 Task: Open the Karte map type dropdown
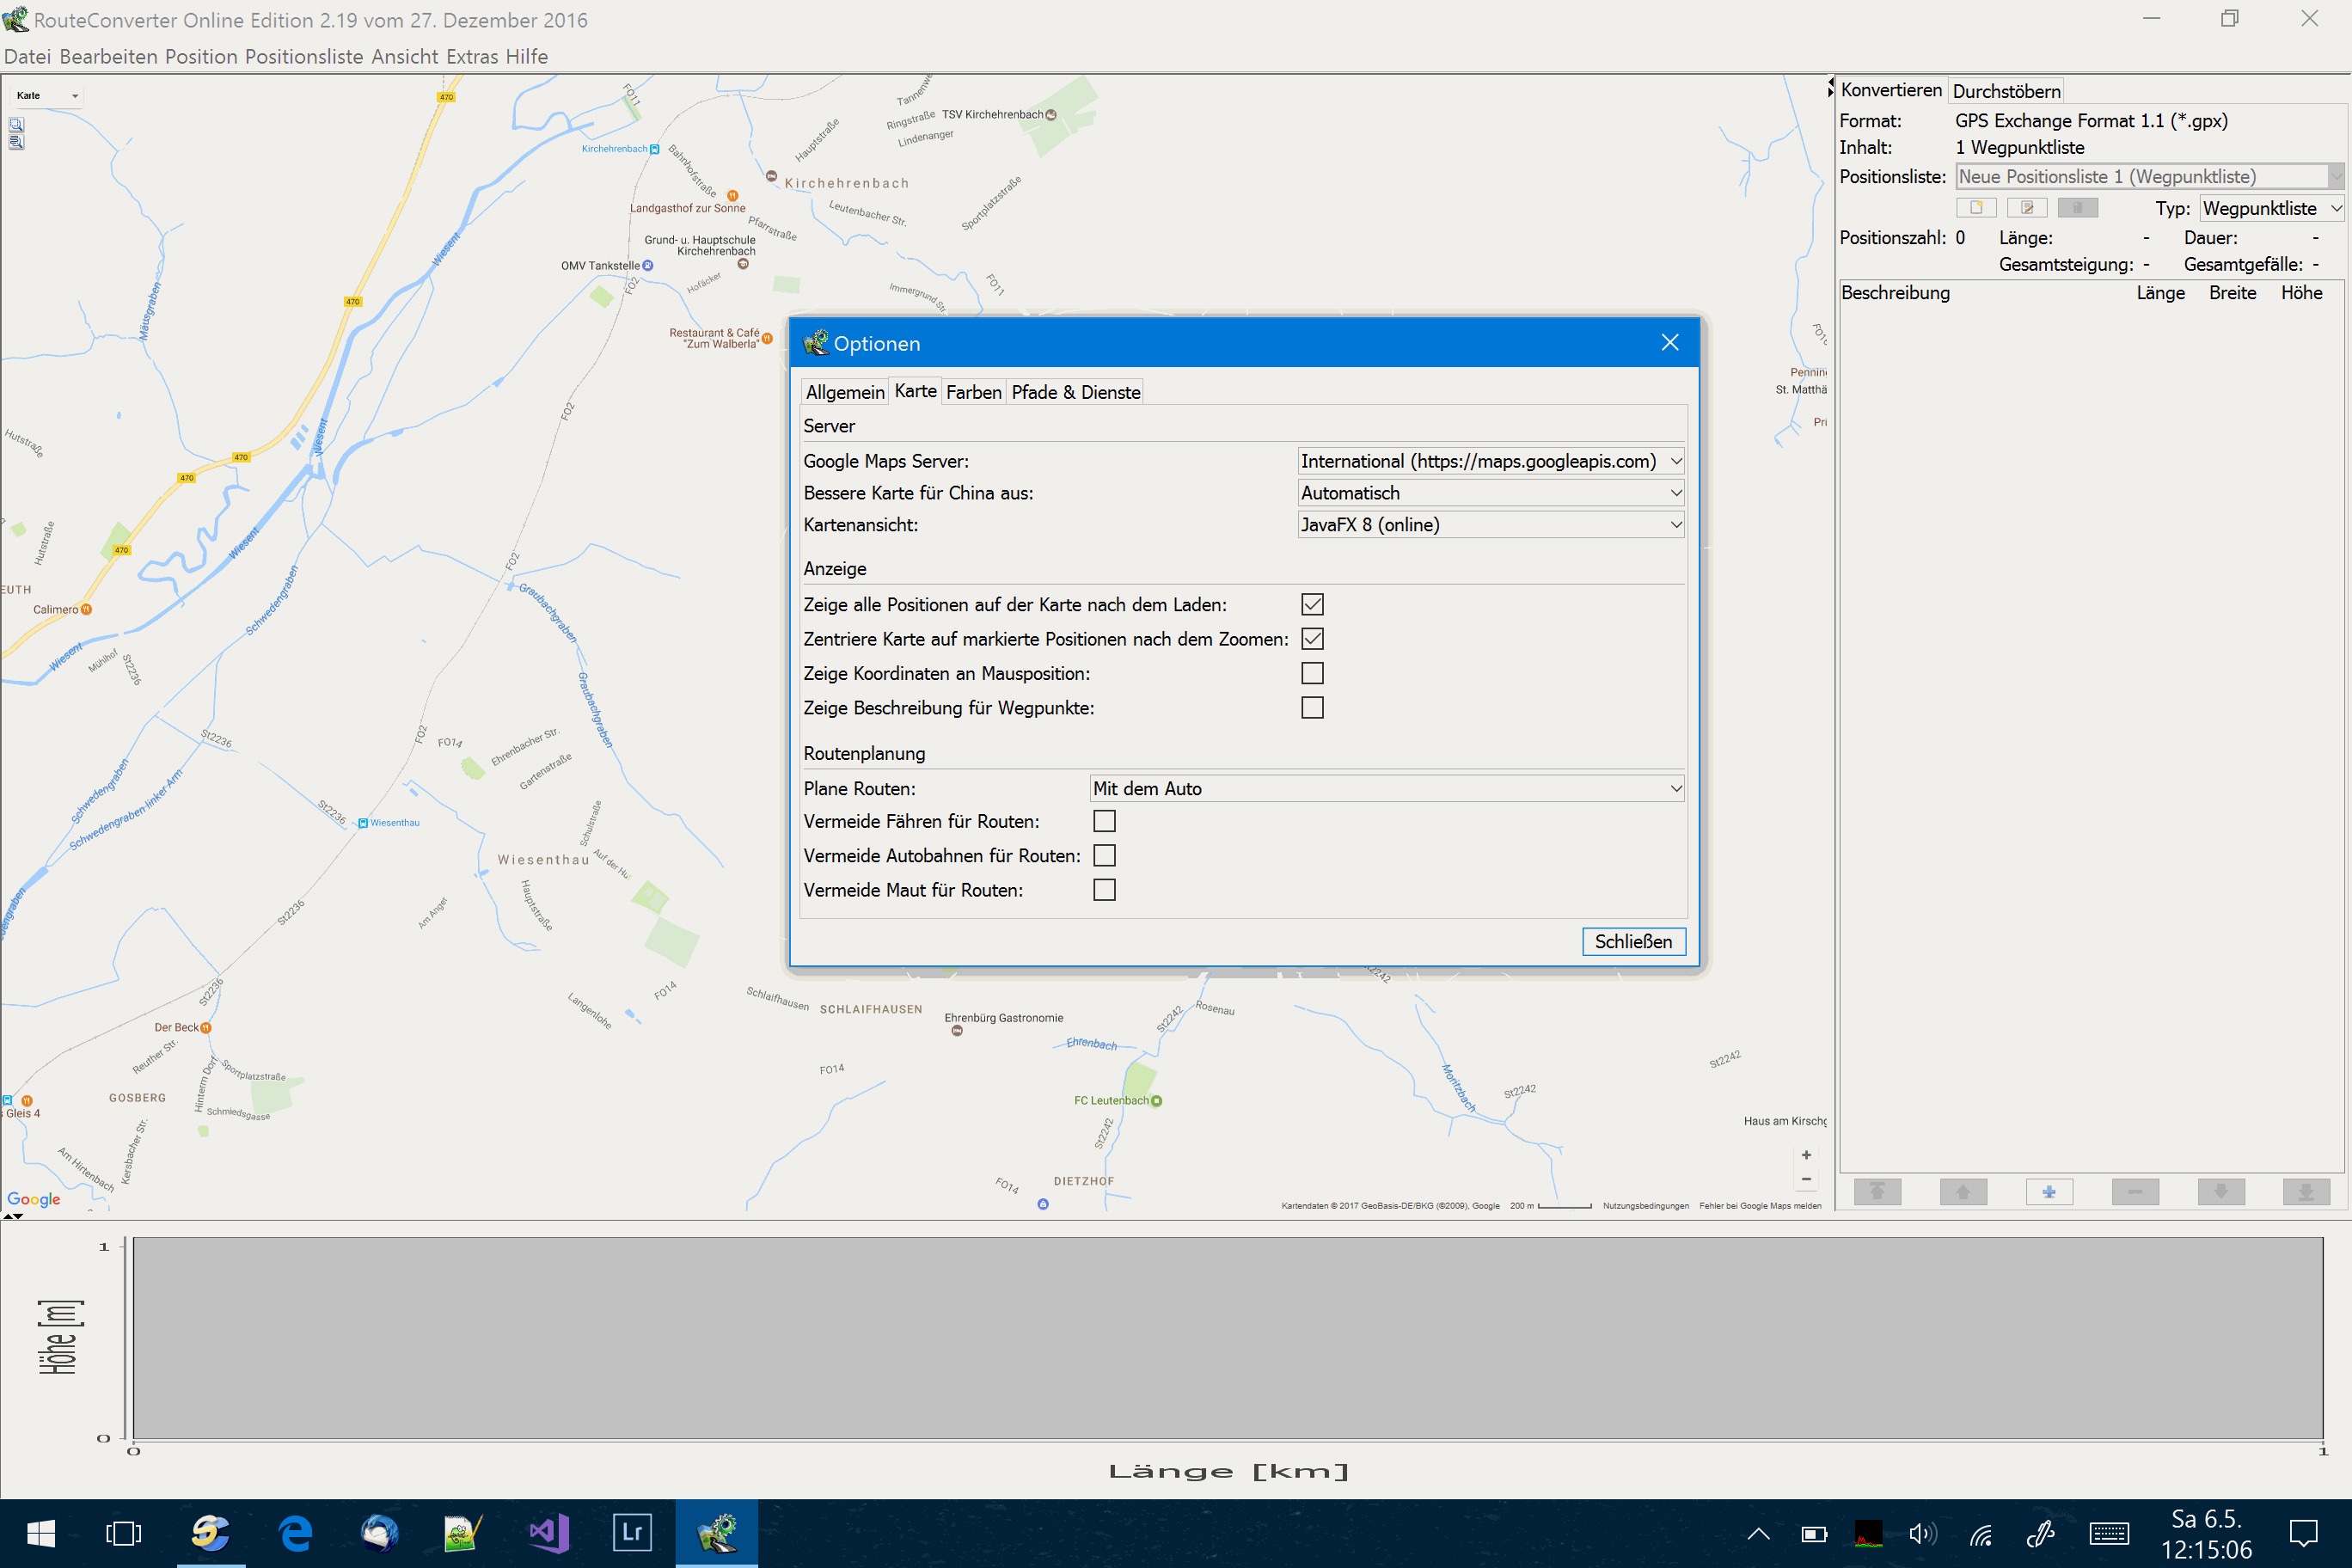point(47,95)
